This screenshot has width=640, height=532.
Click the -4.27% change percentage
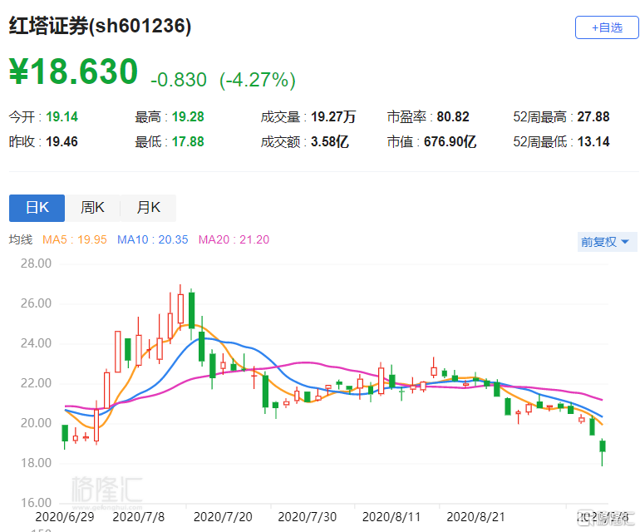click(x=258, y=80)
